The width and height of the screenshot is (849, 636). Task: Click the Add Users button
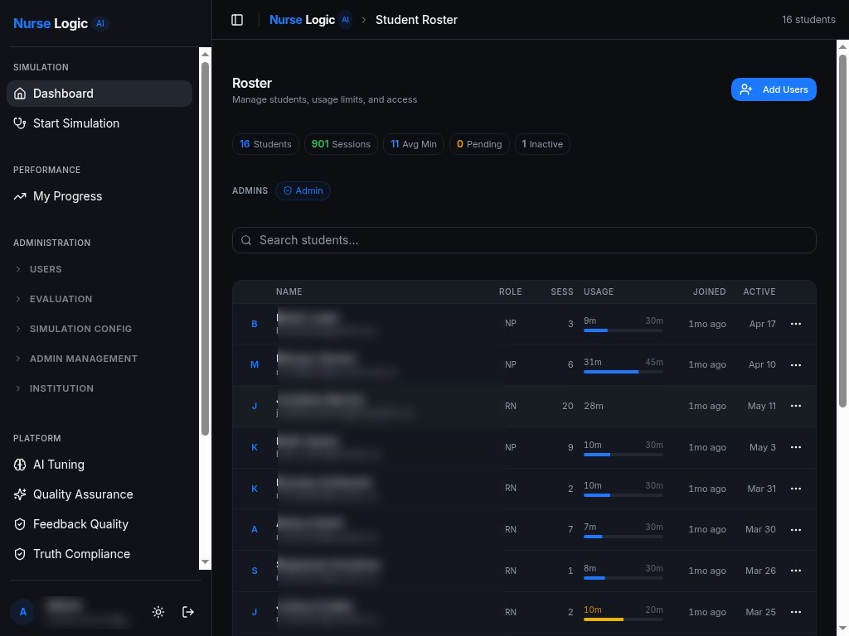click(774, 89)
